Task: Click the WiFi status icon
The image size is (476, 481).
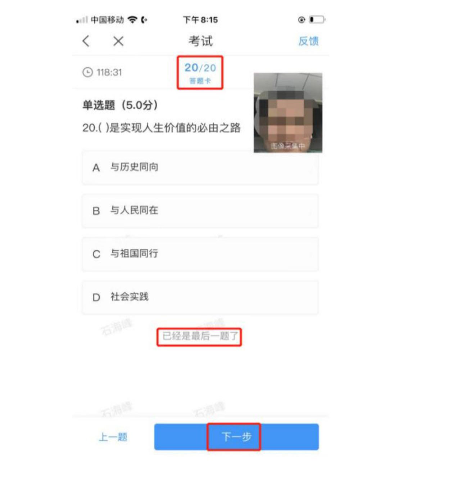Action: [133, 19]
